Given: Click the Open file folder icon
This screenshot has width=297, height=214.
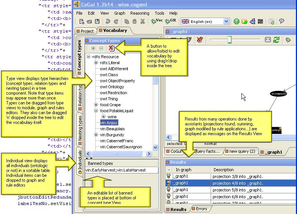Looking at the screenshot, I should click(89, 22).
